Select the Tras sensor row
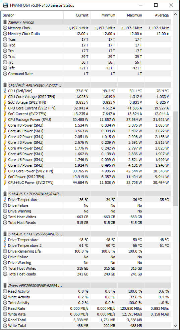 pyautogui.click(x=86, y=57)
